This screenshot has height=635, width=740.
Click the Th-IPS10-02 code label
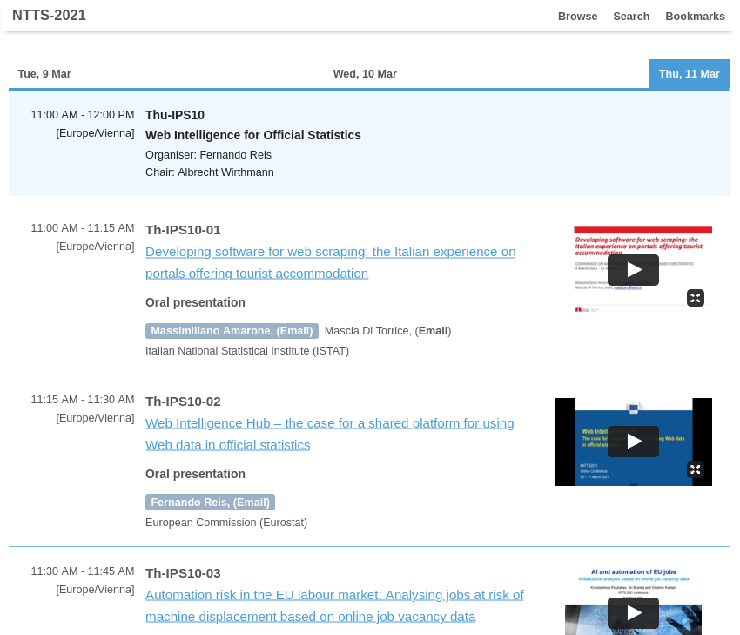(183, 402)
